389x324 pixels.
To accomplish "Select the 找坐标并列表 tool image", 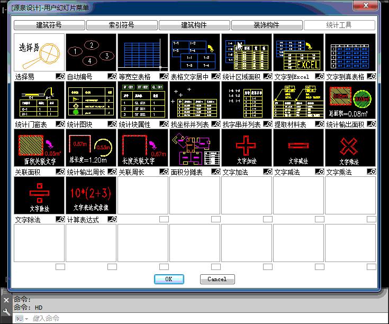I will [x=195, y=100].
